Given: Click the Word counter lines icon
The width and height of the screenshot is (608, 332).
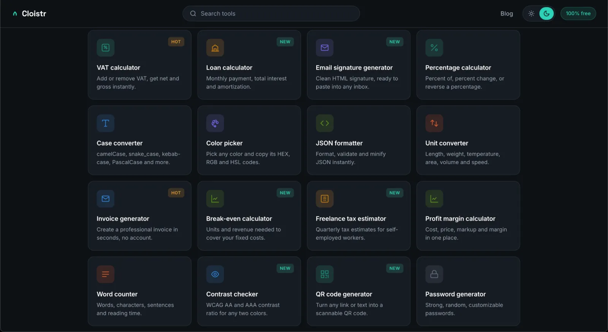Looking at the screenshot, I should [x=106, y=274].
